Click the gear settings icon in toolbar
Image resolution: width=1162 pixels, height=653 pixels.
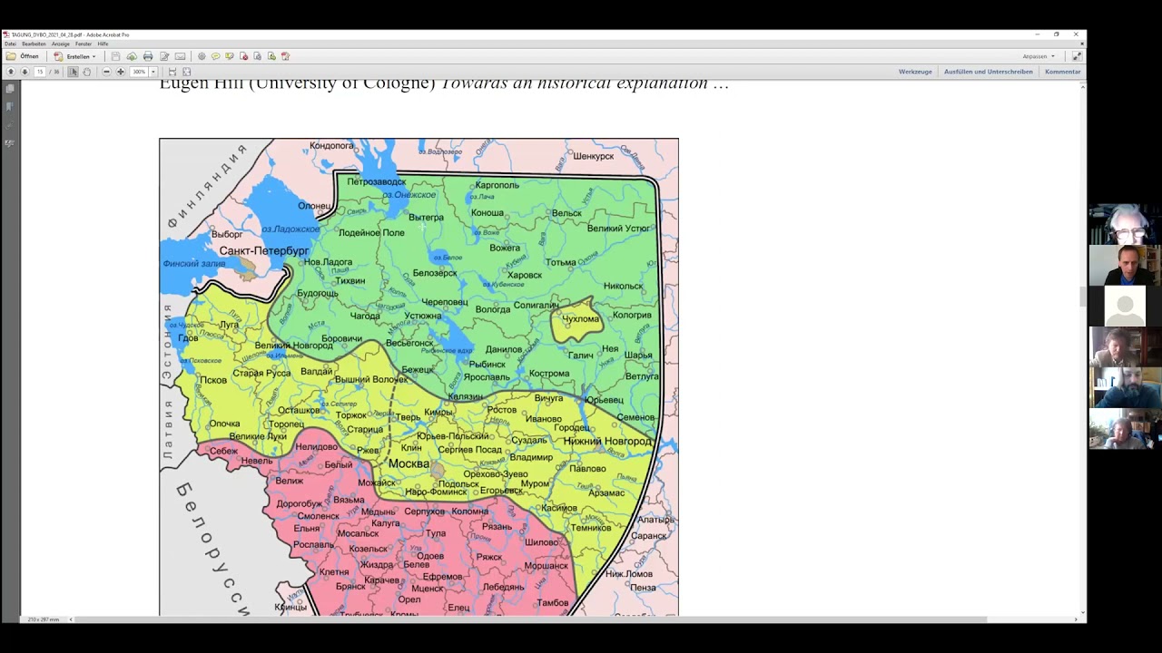202,56
